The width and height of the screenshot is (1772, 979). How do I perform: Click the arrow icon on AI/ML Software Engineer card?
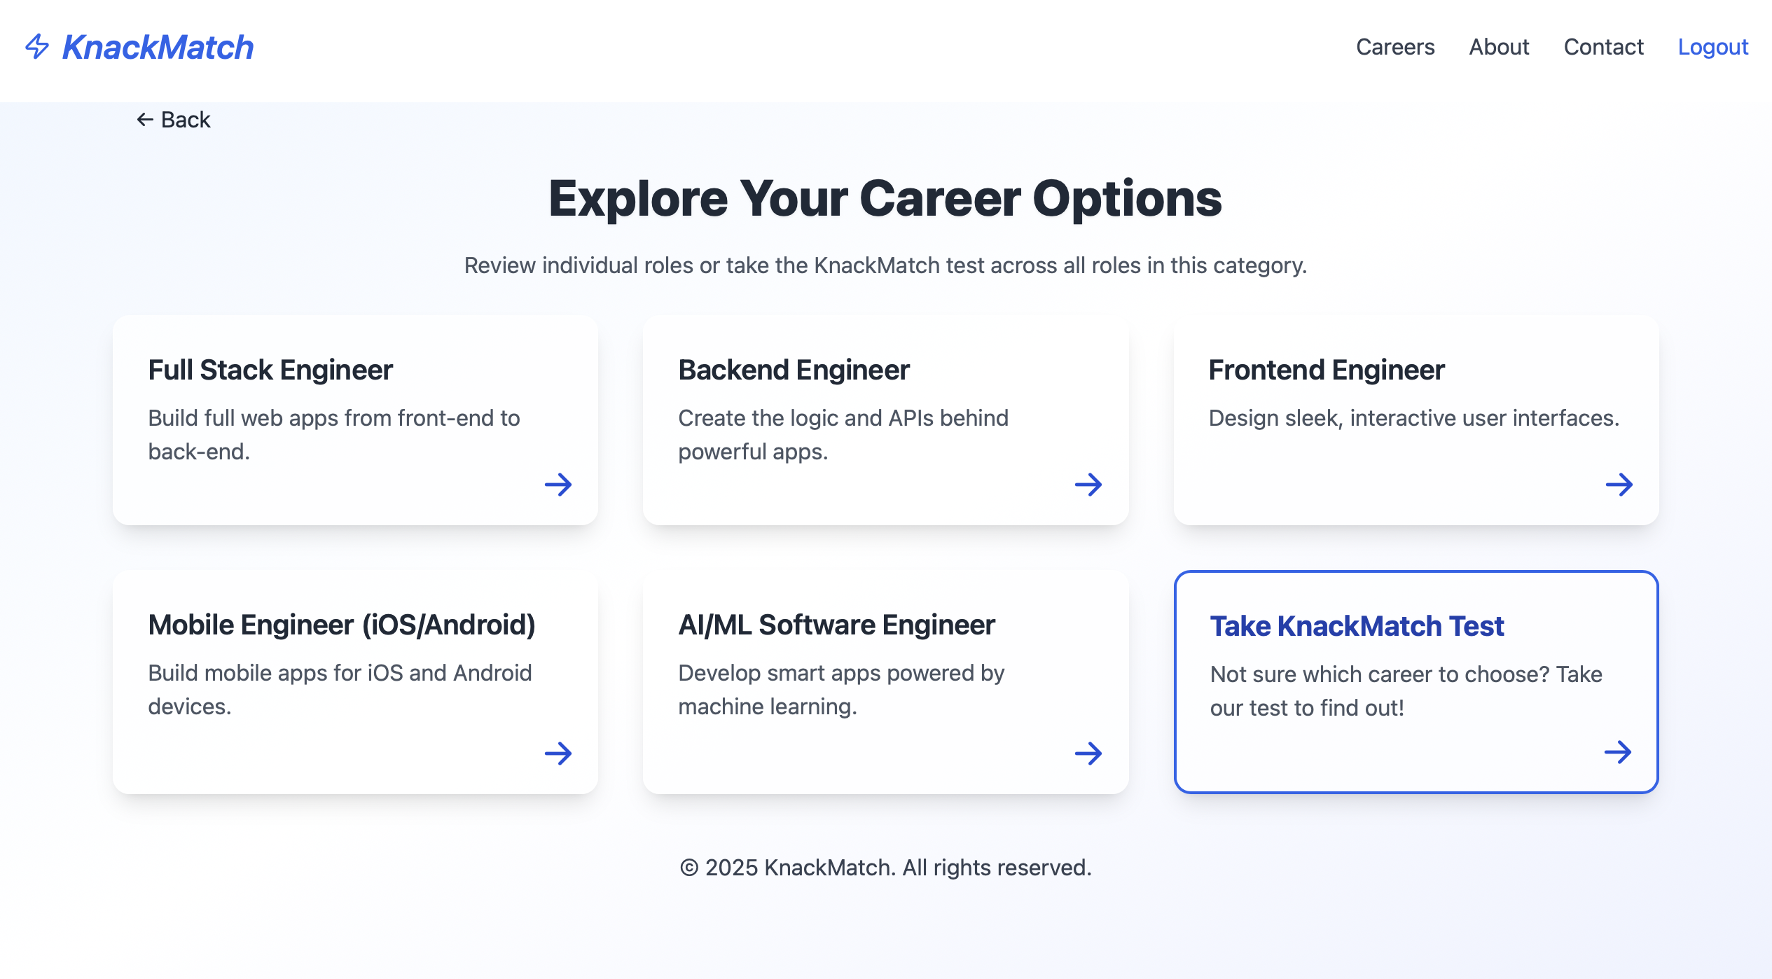pos(1088,754)
